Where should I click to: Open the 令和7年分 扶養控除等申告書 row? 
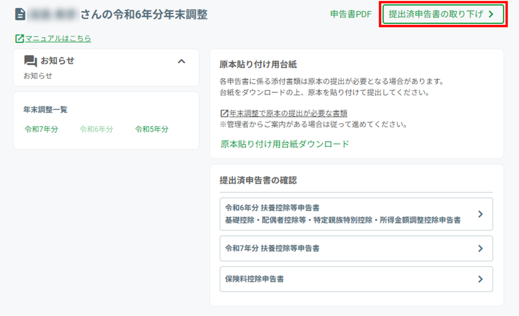353,248
